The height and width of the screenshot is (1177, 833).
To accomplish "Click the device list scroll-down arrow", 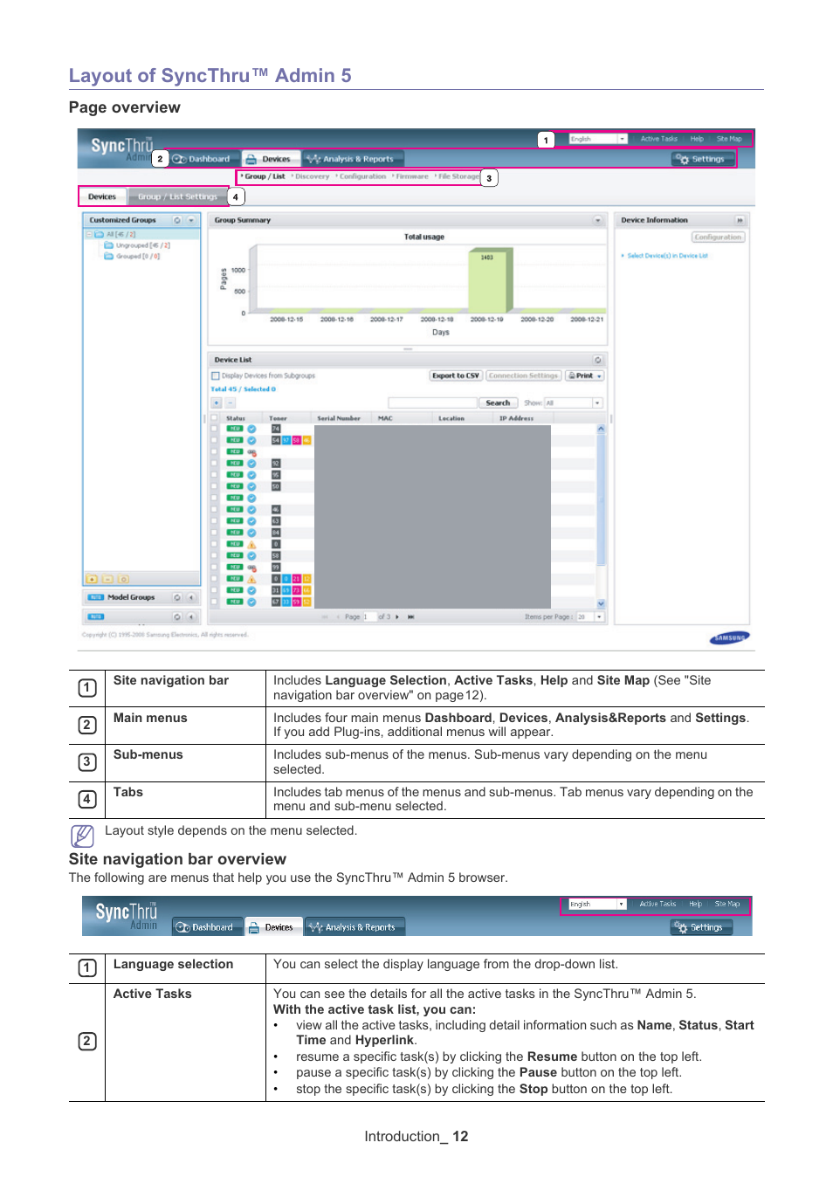I will tap(601, 603).
